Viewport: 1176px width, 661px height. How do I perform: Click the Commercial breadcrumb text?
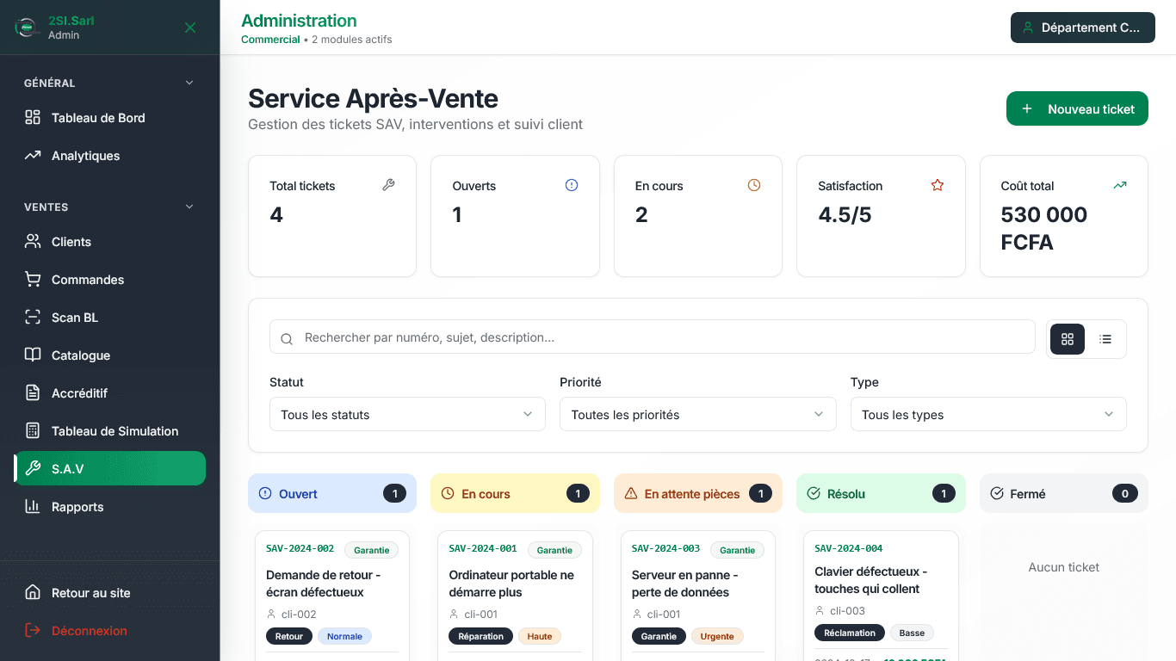pos(270,40)
